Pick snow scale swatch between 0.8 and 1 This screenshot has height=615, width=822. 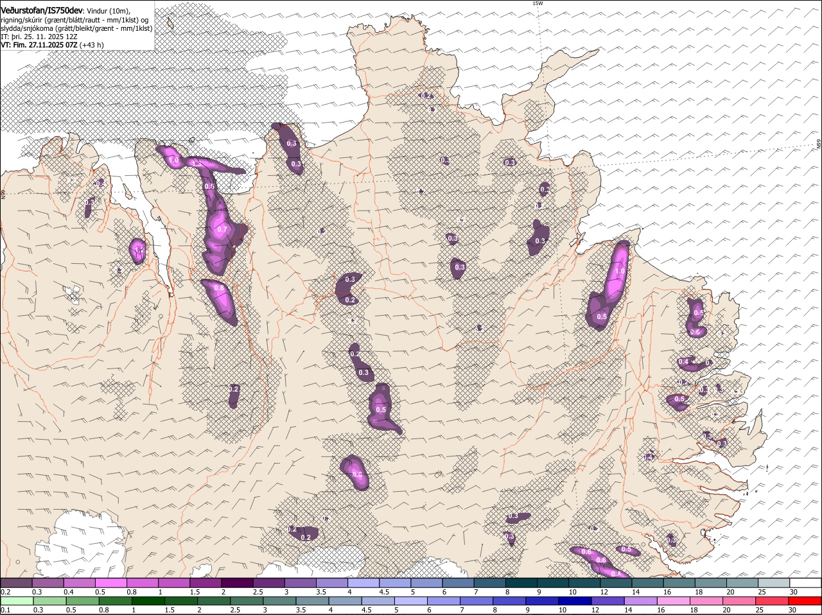coord(143,582)
